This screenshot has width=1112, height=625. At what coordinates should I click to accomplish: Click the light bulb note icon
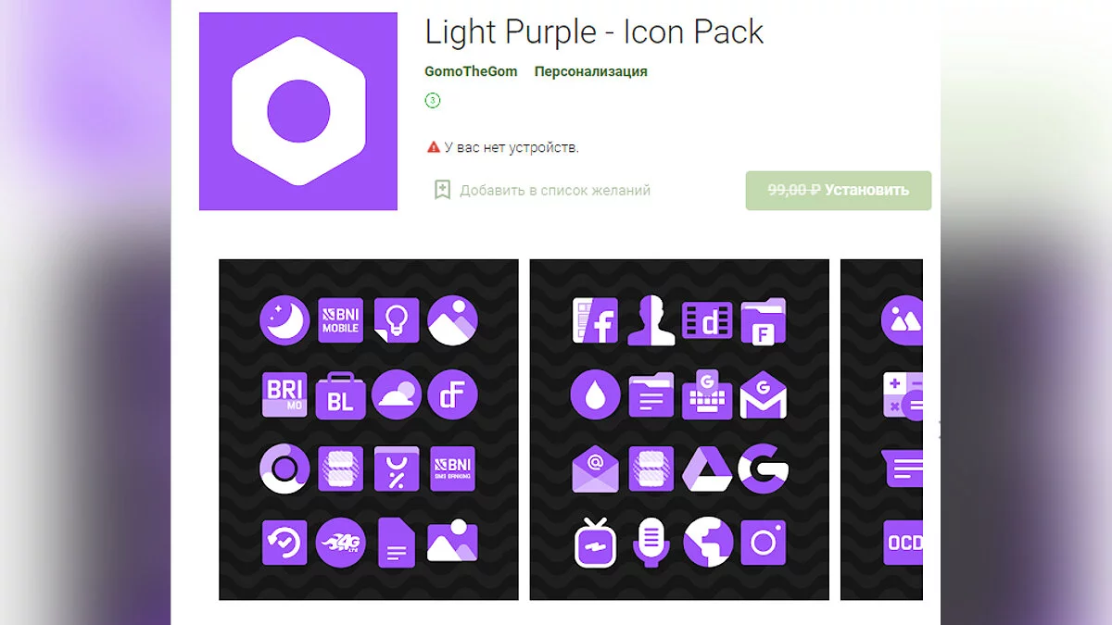pyautogui.click(x=397, y=320)
